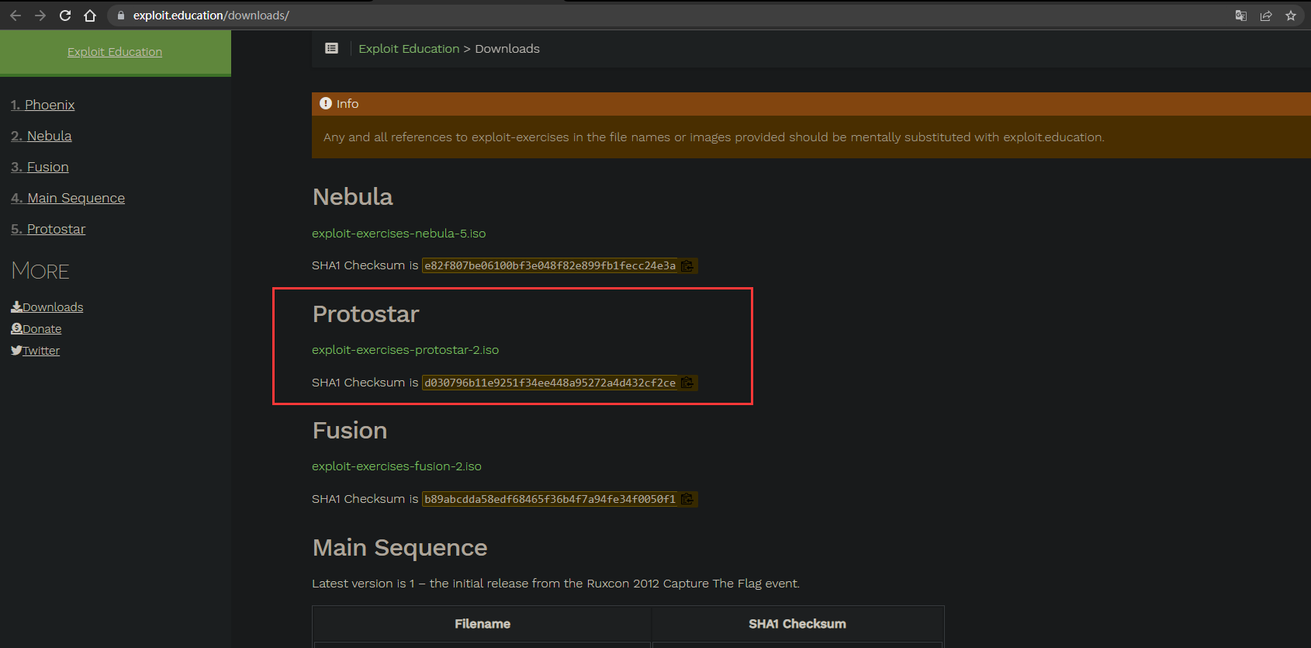Viewport: 1311px width, 648px height.
Task: Select Nebula checksum e82f807b... text
Action: tap(550, 265)
